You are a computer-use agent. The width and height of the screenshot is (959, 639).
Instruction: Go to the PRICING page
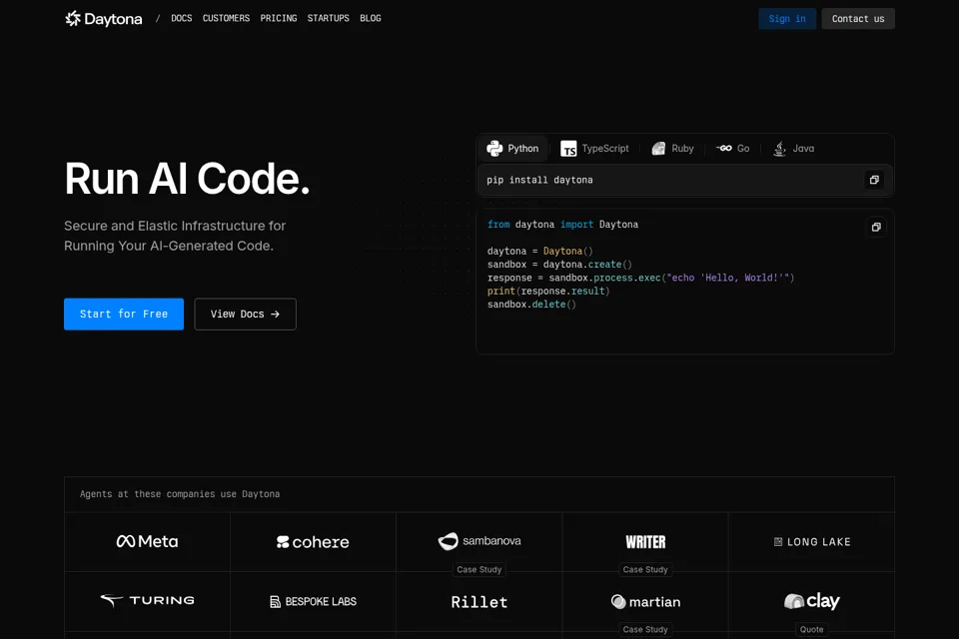coord(279,18)
